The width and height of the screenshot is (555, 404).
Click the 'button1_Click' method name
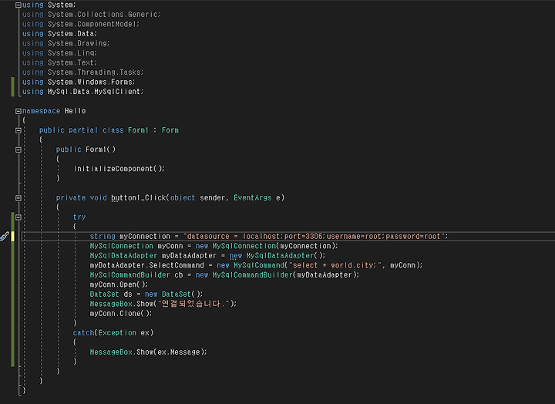[139, 198]
